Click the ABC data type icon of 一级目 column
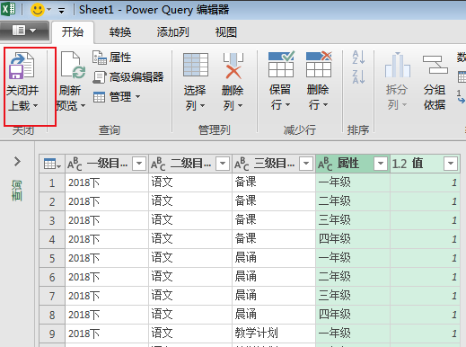 tap(75, 165)
